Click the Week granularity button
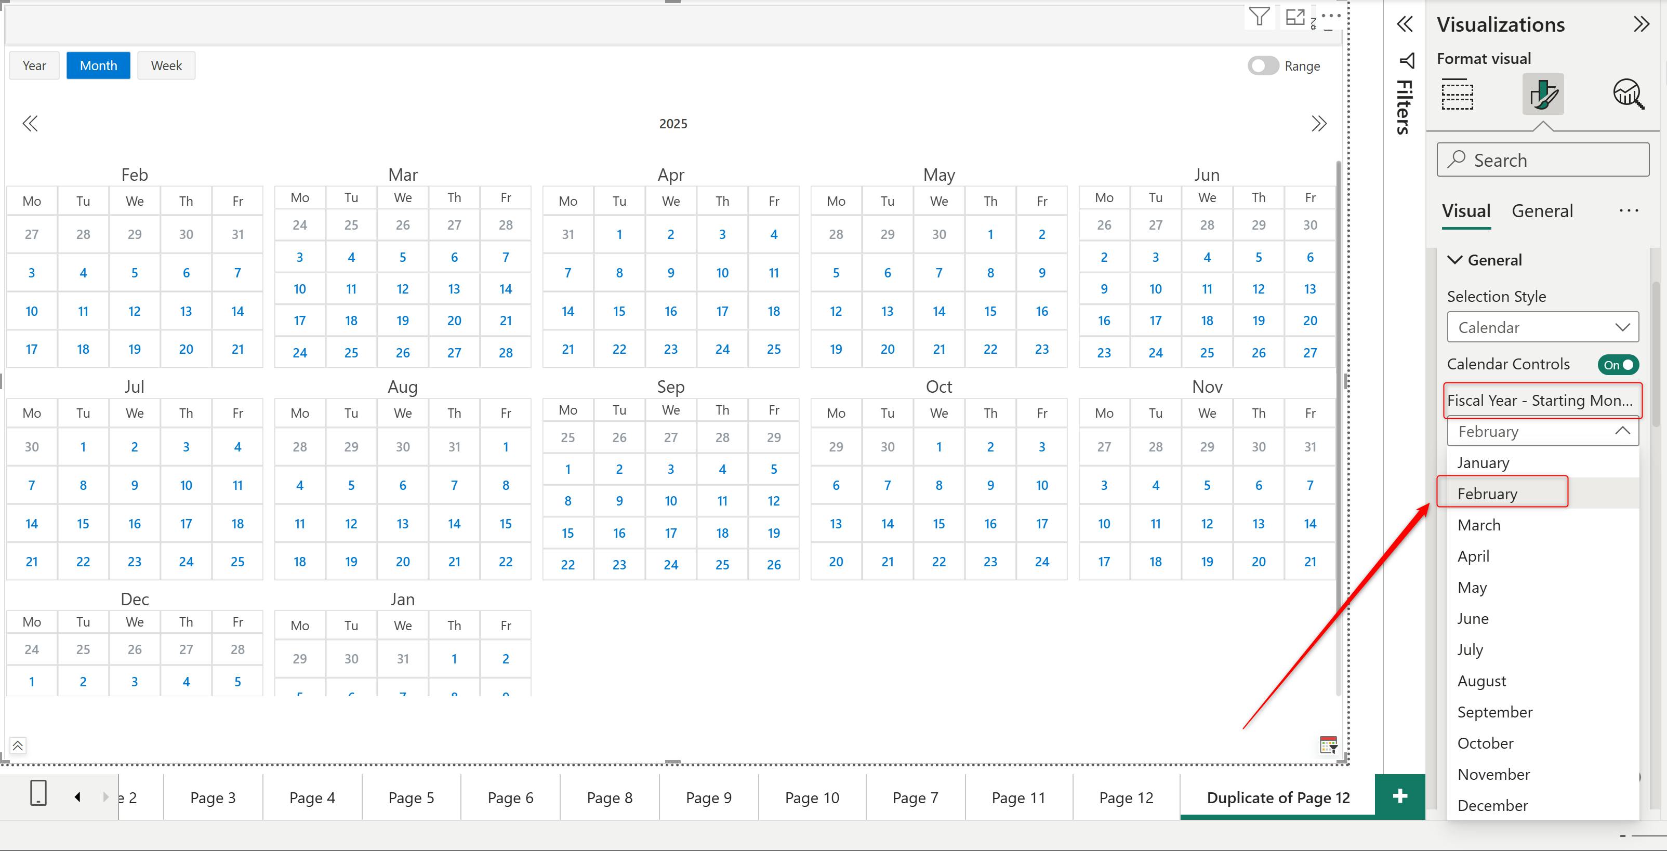This screenshot has width=1667, height=851. [x=166, y=65]
